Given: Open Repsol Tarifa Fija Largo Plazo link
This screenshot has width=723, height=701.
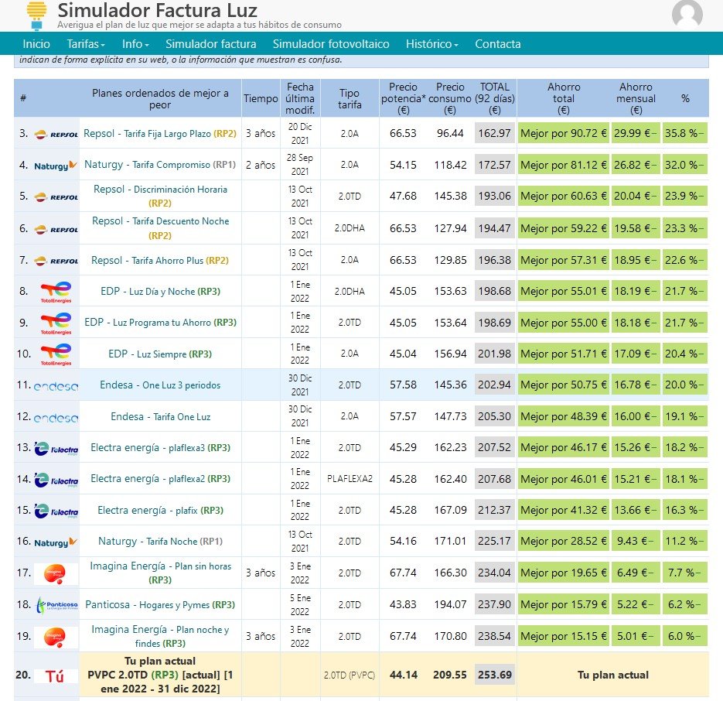Looking at the screenshot, I should click(159, 133).
